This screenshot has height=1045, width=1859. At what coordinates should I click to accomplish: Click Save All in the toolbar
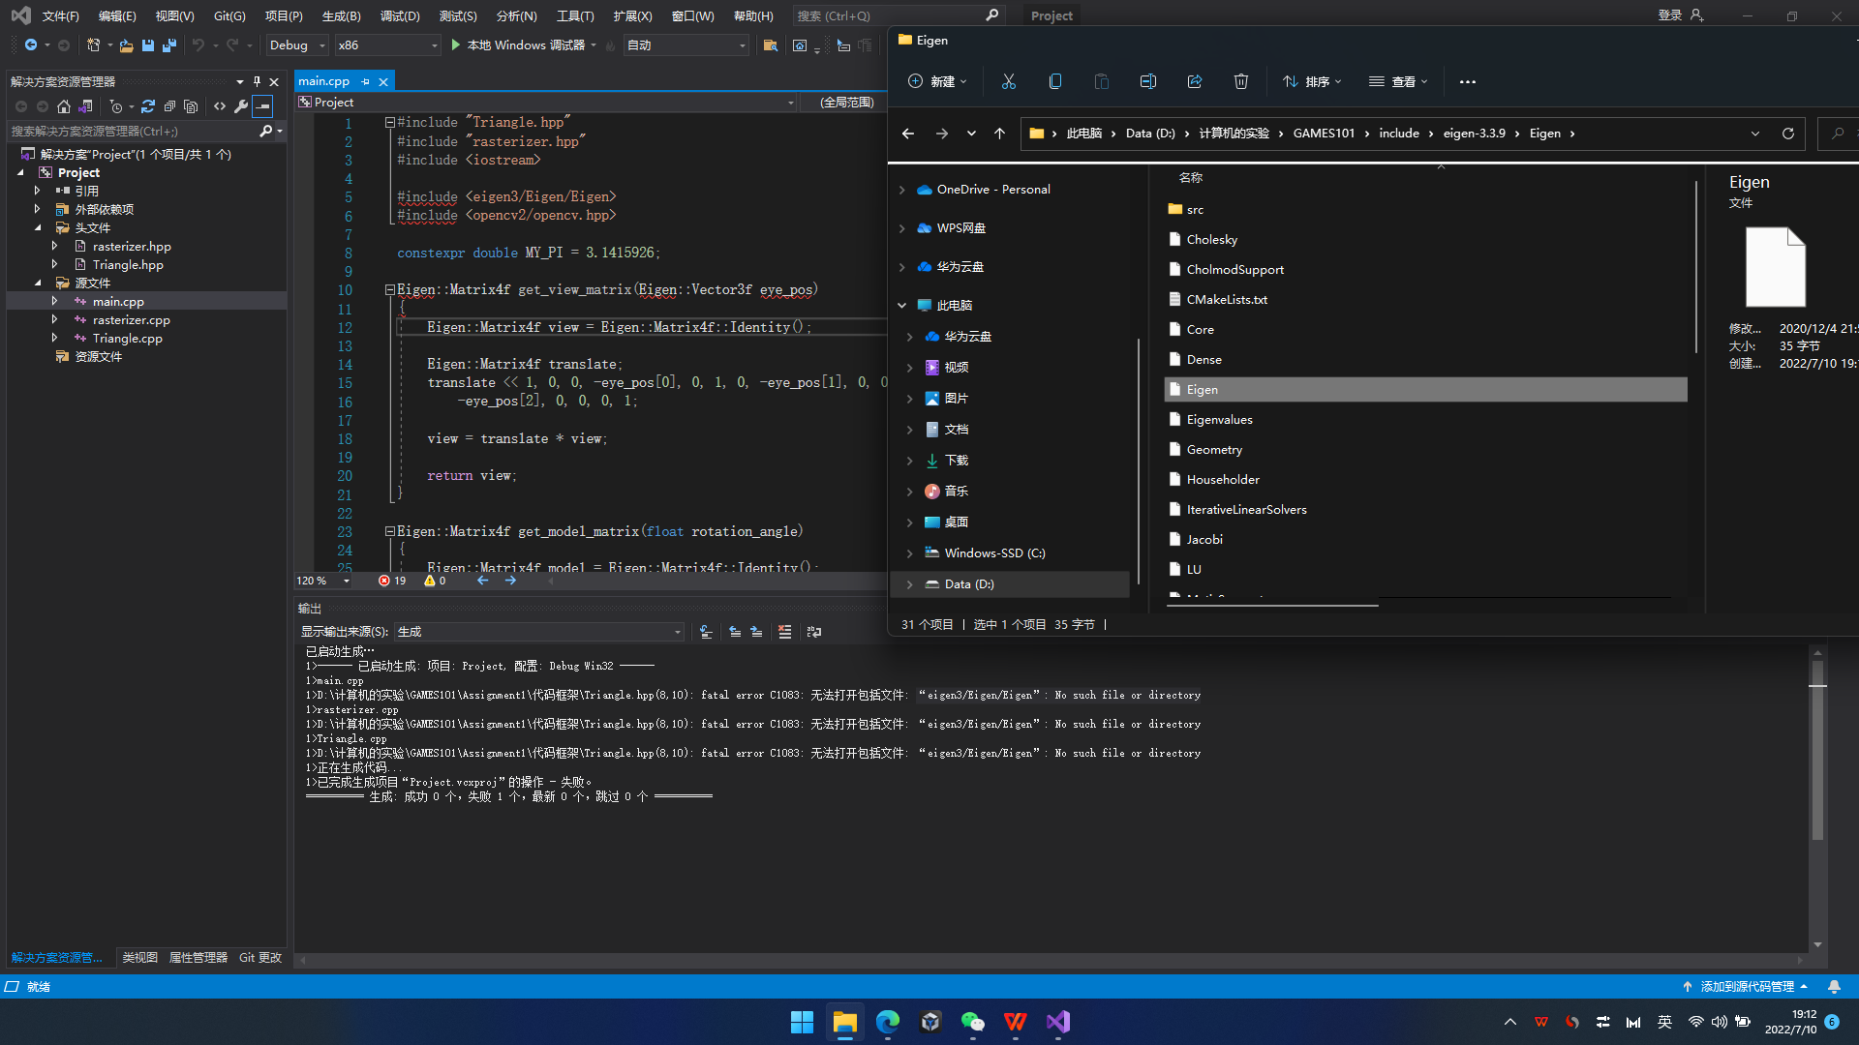coord(169,45)
